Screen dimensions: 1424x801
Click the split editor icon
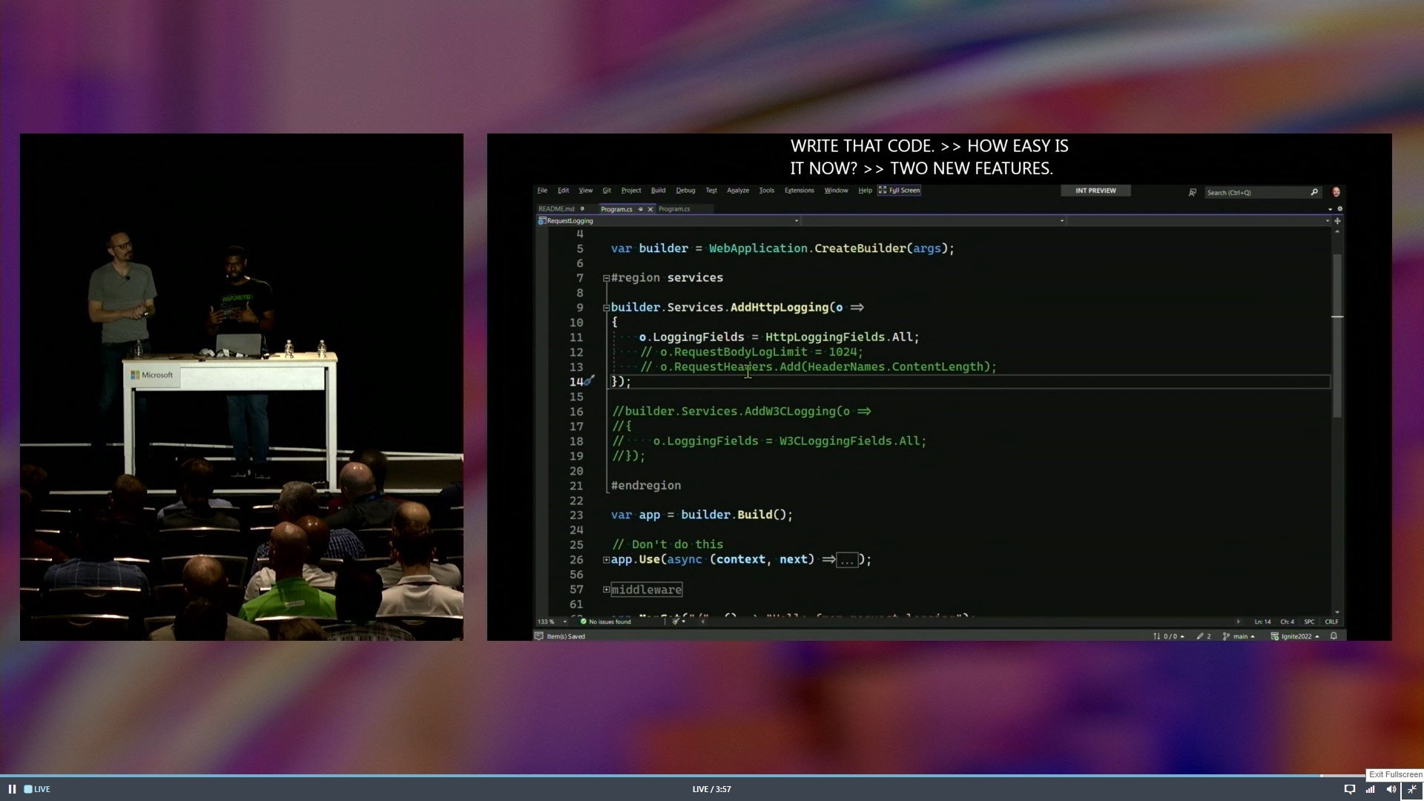pyautogui.click(x=1337, y=221)
